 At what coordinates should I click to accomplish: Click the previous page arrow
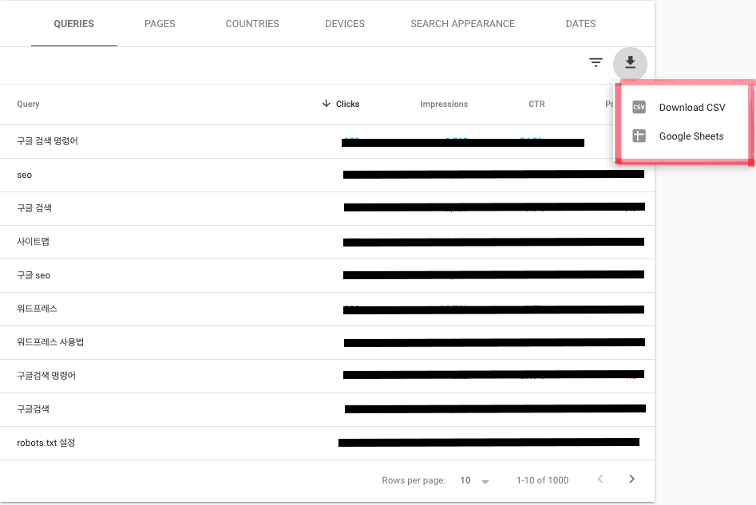(x=600, y=479)
